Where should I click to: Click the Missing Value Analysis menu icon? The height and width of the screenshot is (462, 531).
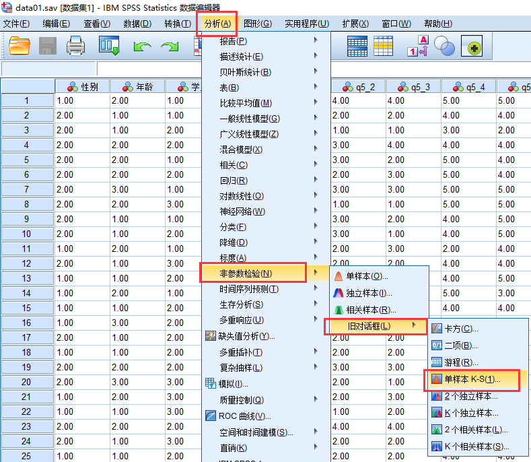tap(211, 336)
